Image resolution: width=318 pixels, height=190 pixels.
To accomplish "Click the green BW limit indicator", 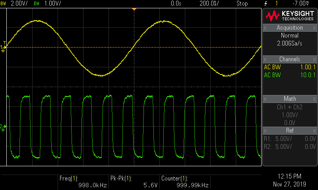I will 37,4.
